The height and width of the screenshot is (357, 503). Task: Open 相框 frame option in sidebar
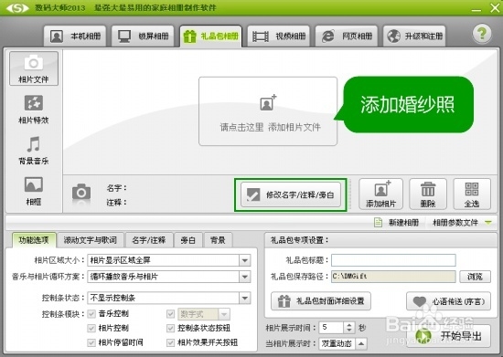coord(34,191)
